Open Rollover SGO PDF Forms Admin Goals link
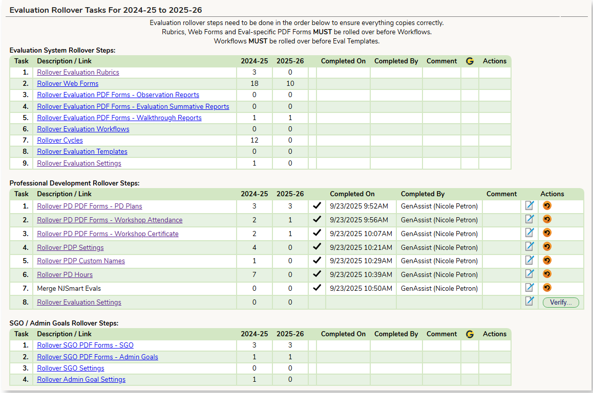Viewport: 593px width, 393px height. click(98, 357)
